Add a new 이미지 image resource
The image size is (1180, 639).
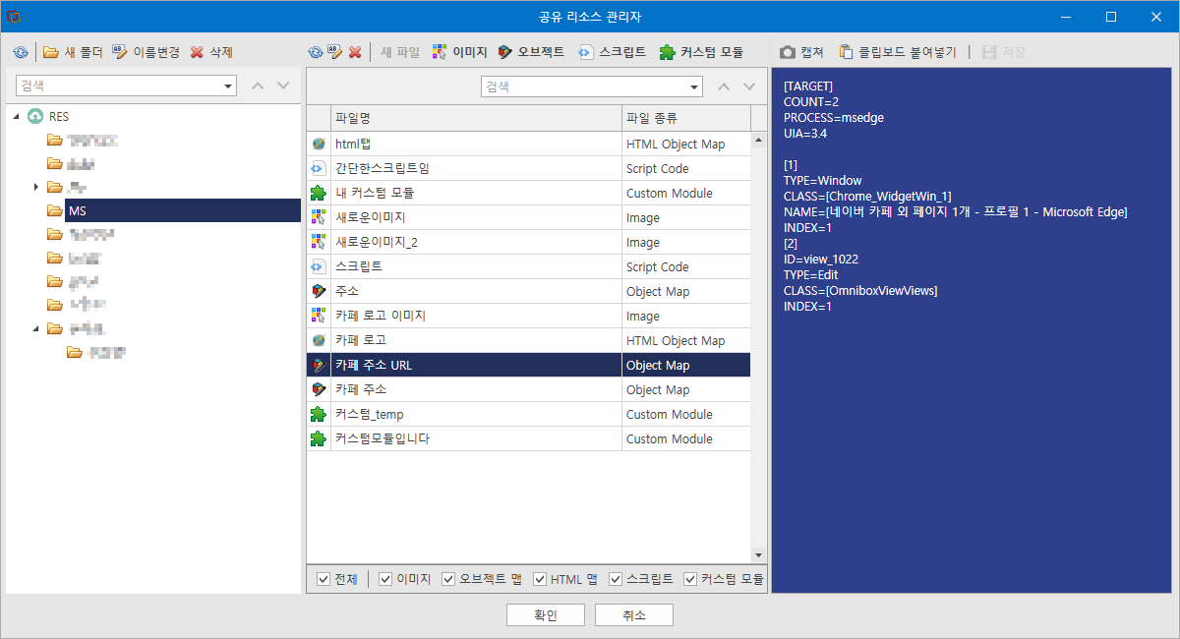[x=459, y=52]
